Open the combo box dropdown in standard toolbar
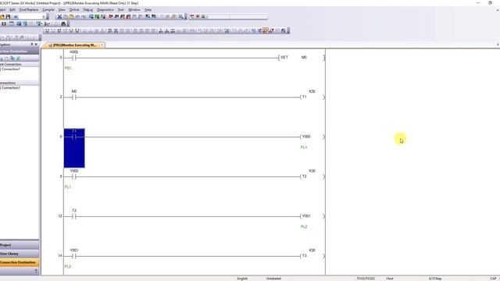This screenshot has height=281, width=500. point(44,16)
